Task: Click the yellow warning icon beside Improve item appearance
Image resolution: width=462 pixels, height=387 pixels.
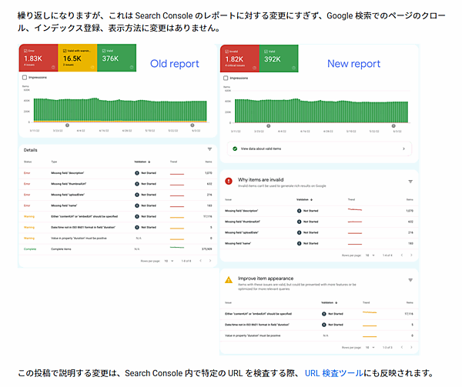Action: click(x=229, y=280)
